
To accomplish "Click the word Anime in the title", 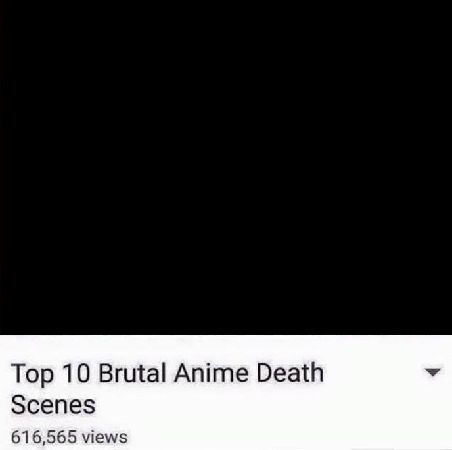I will [x=211, y=372].
